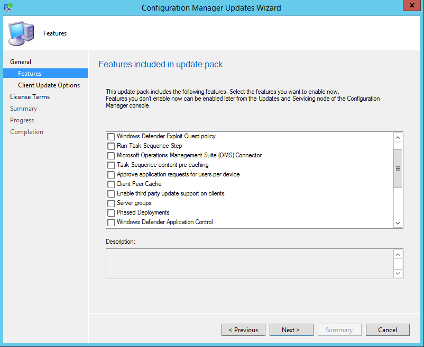Click the features list scrollbar thumb

coord(398,168)
